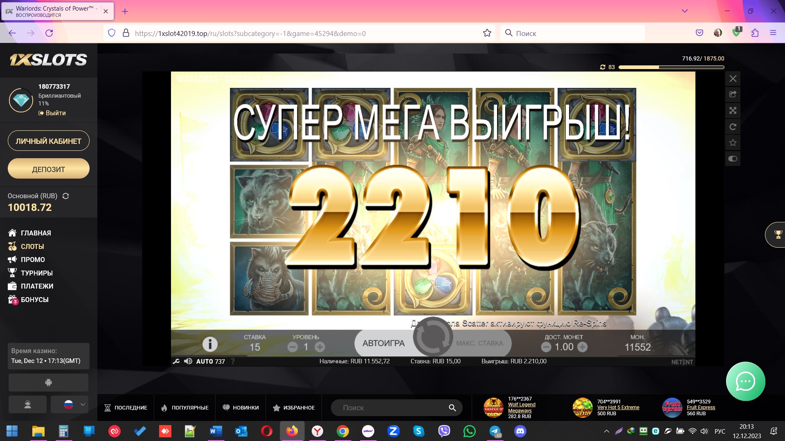
Task: Open БОНУСЫ section
Action: coord(28,300)
